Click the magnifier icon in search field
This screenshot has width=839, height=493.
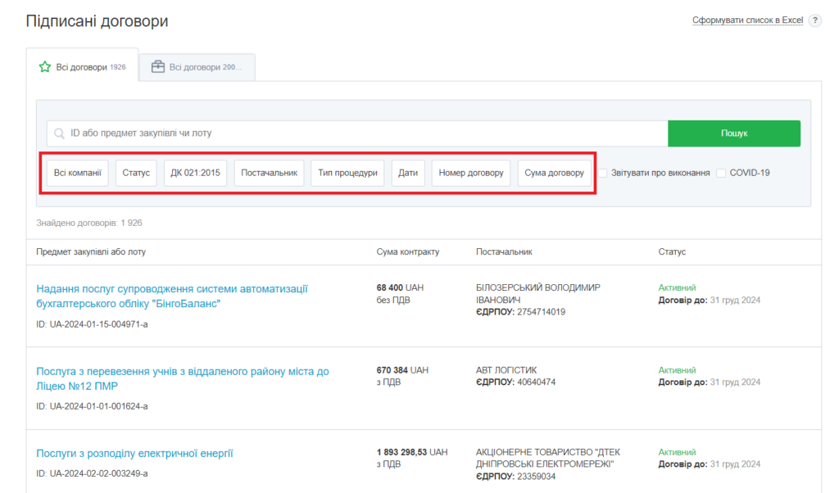click(x=59, y=133)
